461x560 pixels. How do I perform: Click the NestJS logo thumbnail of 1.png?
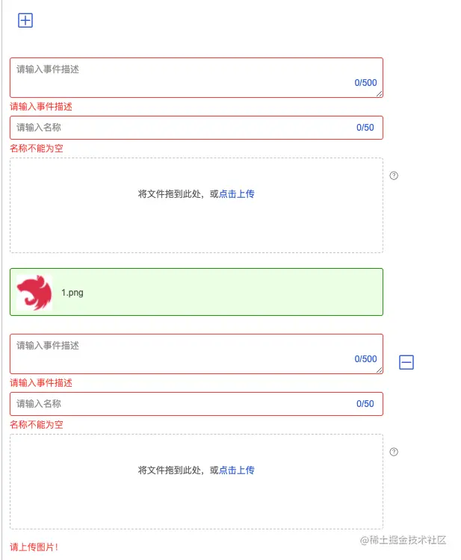pos(34,292)
